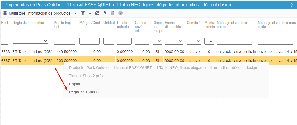
Task: Export grid using the CSV file icon
Action: coord(112,13)
